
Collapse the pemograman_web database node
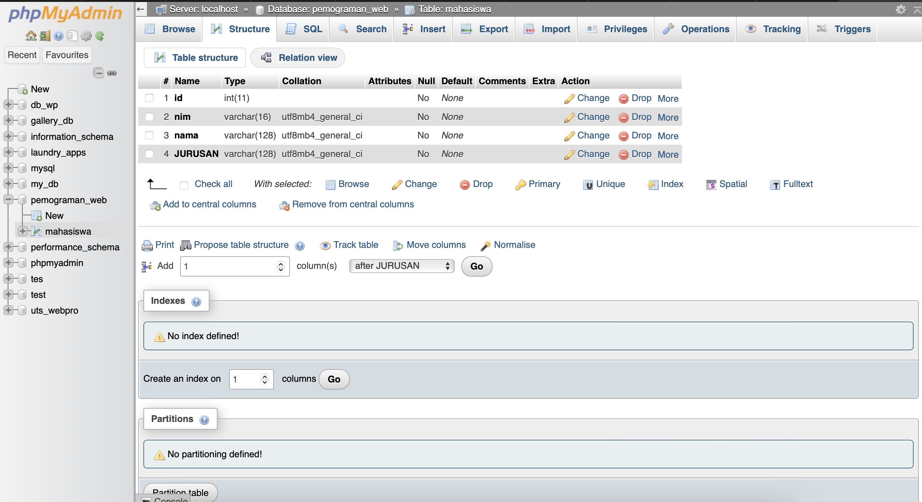(8, 200)
